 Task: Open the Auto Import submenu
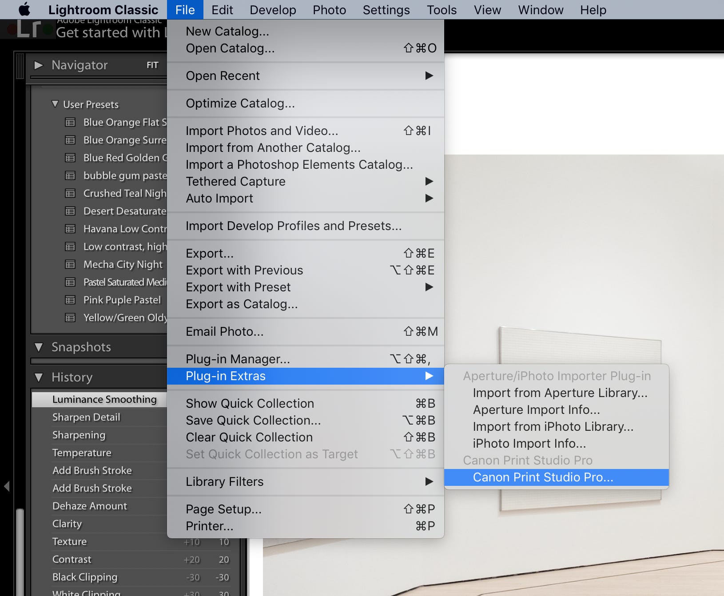[x=306, y=198]
